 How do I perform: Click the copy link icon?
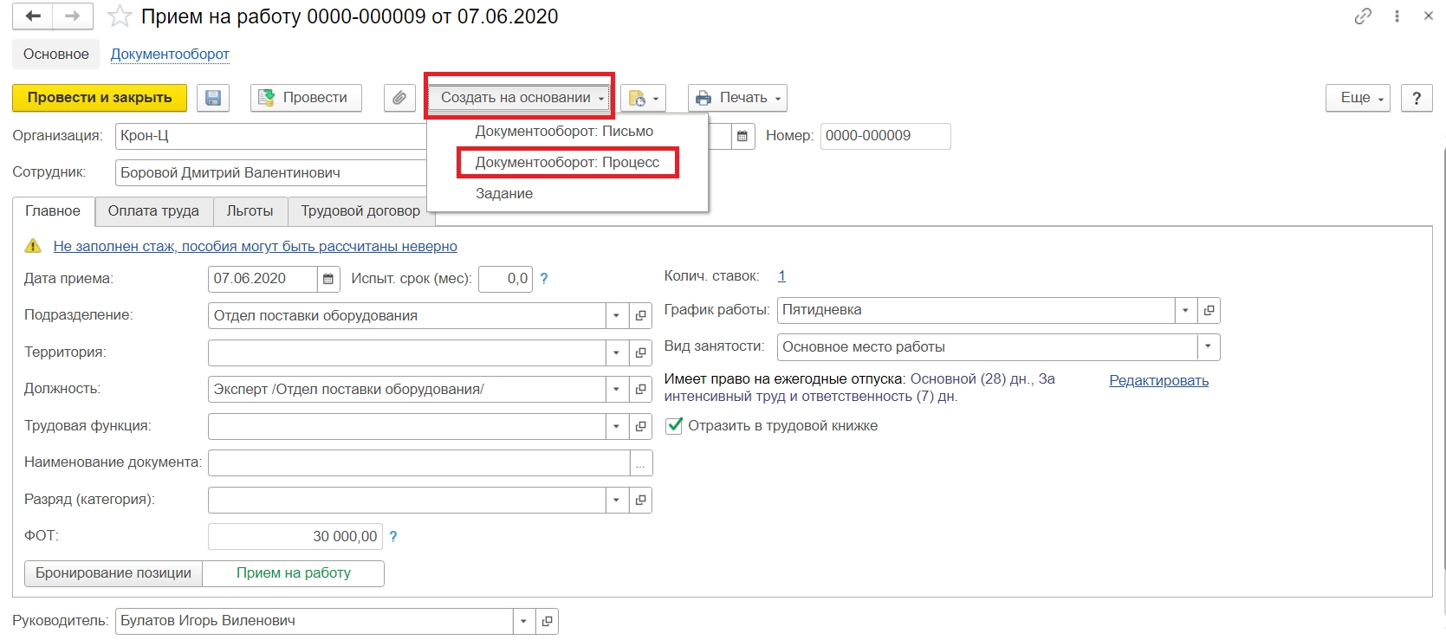(x=1363, y=16)
